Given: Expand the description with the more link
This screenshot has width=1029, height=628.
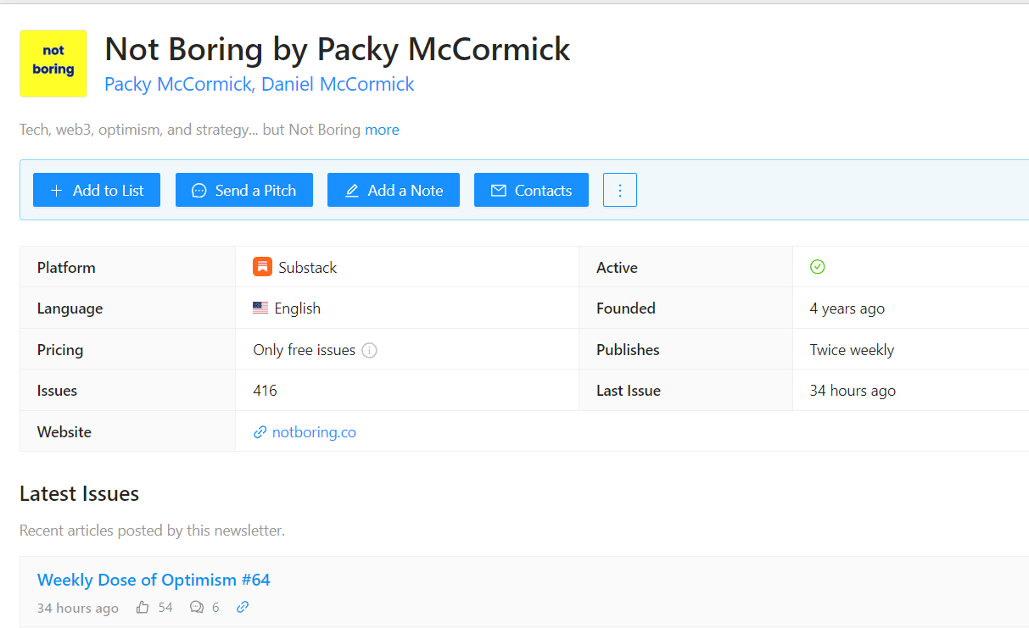Looking at the screenshot, I should tap(382, 129).
